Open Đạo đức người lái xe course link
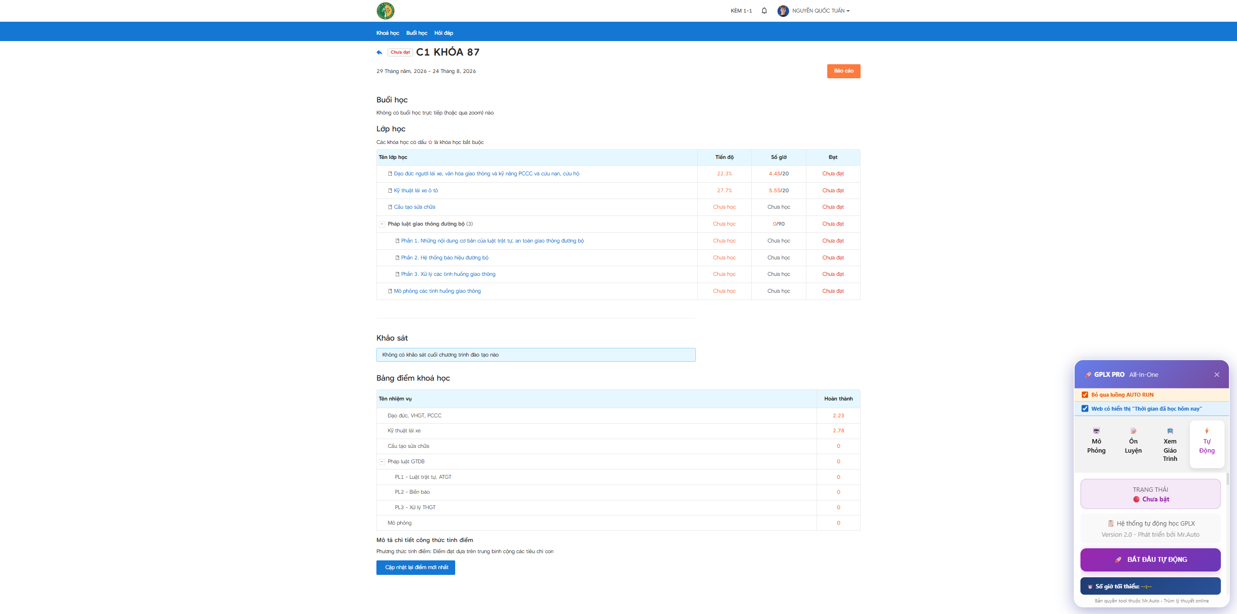 [486, 174]
